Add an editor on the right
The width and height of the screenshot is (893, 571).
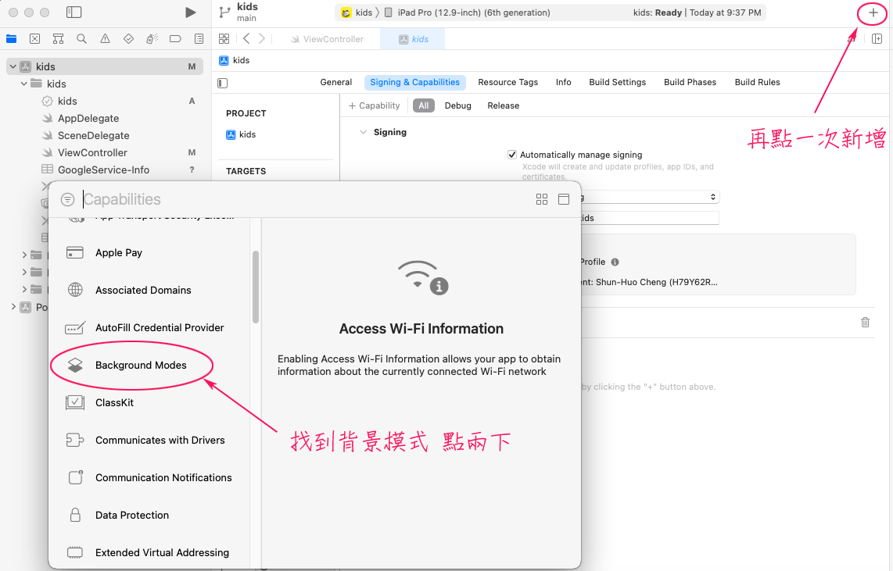[877, 39]
